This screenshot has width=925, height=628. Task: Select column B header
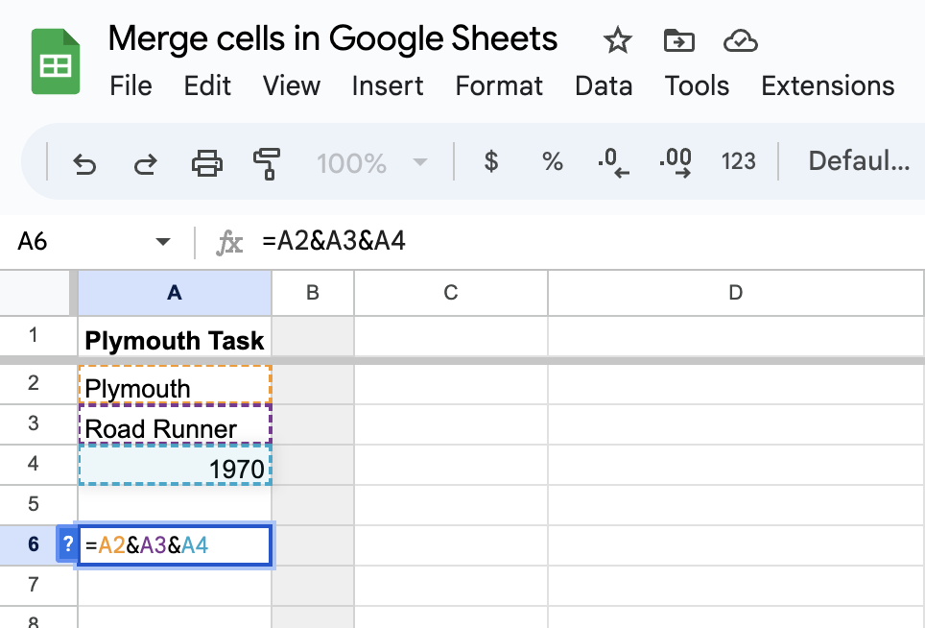pos(313,293)
